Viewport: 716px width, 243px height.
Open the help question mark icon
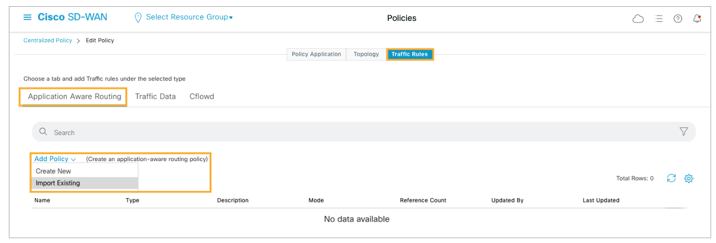678,19
